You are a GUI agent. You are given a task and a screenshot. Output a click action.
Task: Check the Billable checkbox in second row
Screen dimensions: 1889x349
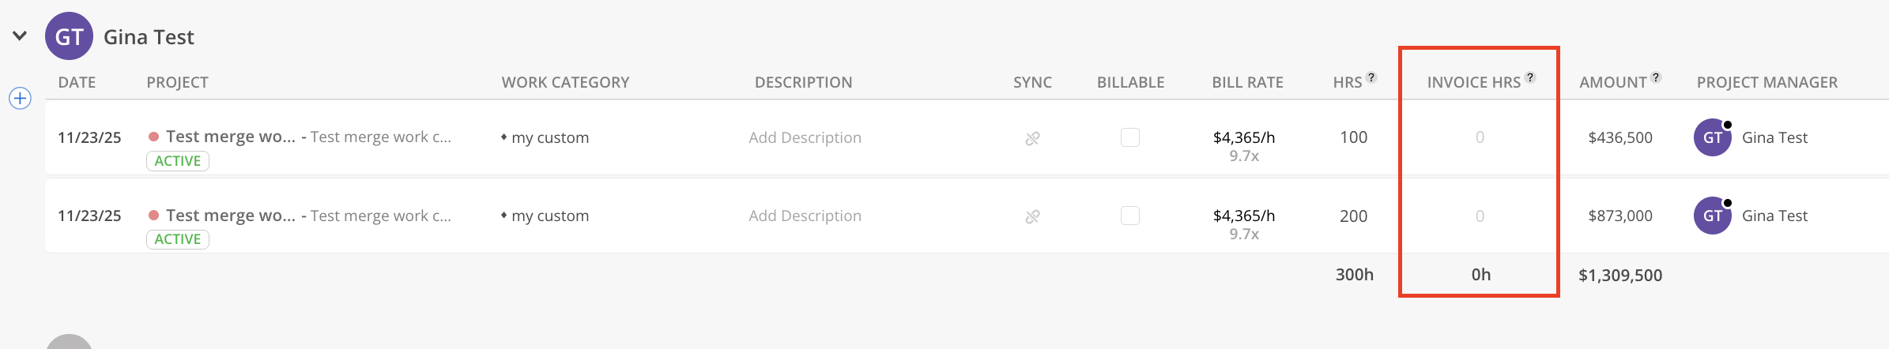pos(1130,216)
